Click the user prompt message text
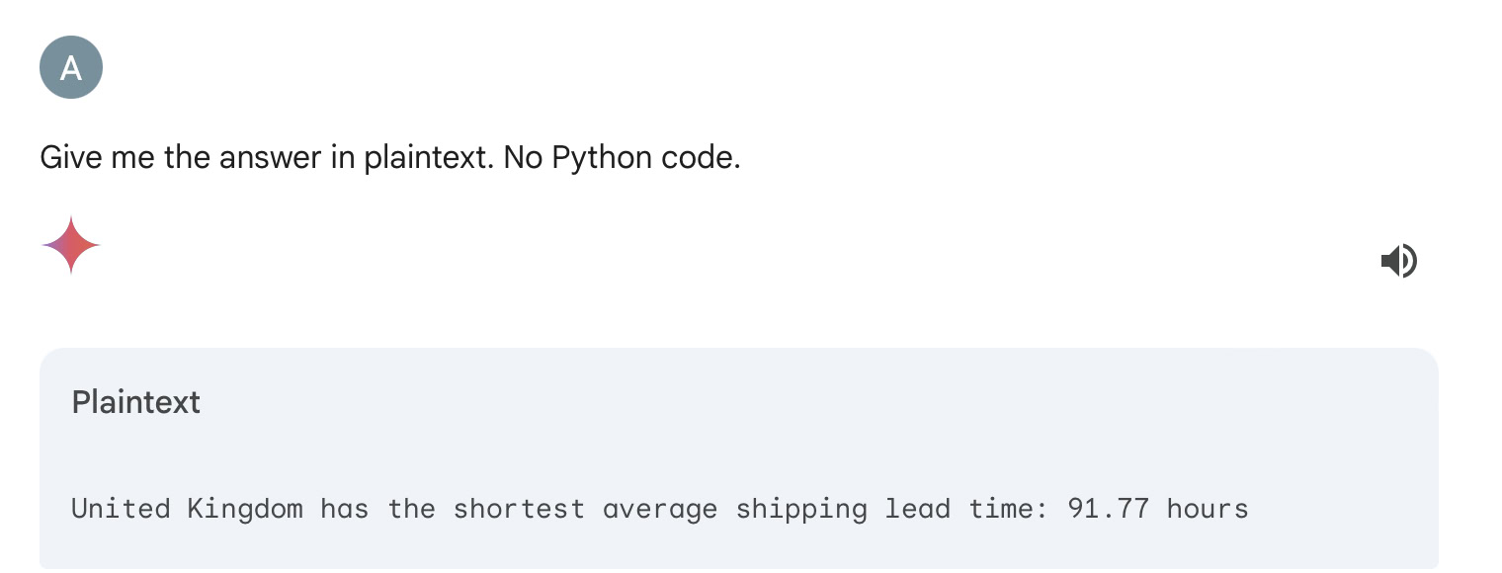Screen dimensions: 1502x573 click(x=390, y=158)
